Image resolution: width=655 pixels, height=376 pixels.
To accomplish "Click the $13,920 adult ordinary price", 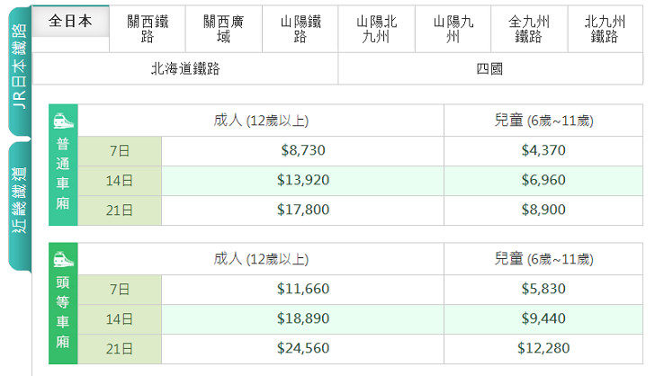I will (x=303, y=181).
